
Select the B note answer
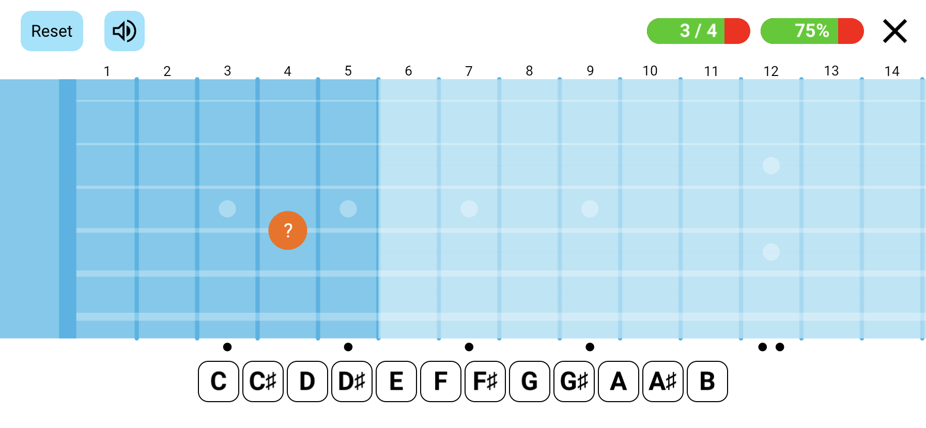(x=707, y=381)
